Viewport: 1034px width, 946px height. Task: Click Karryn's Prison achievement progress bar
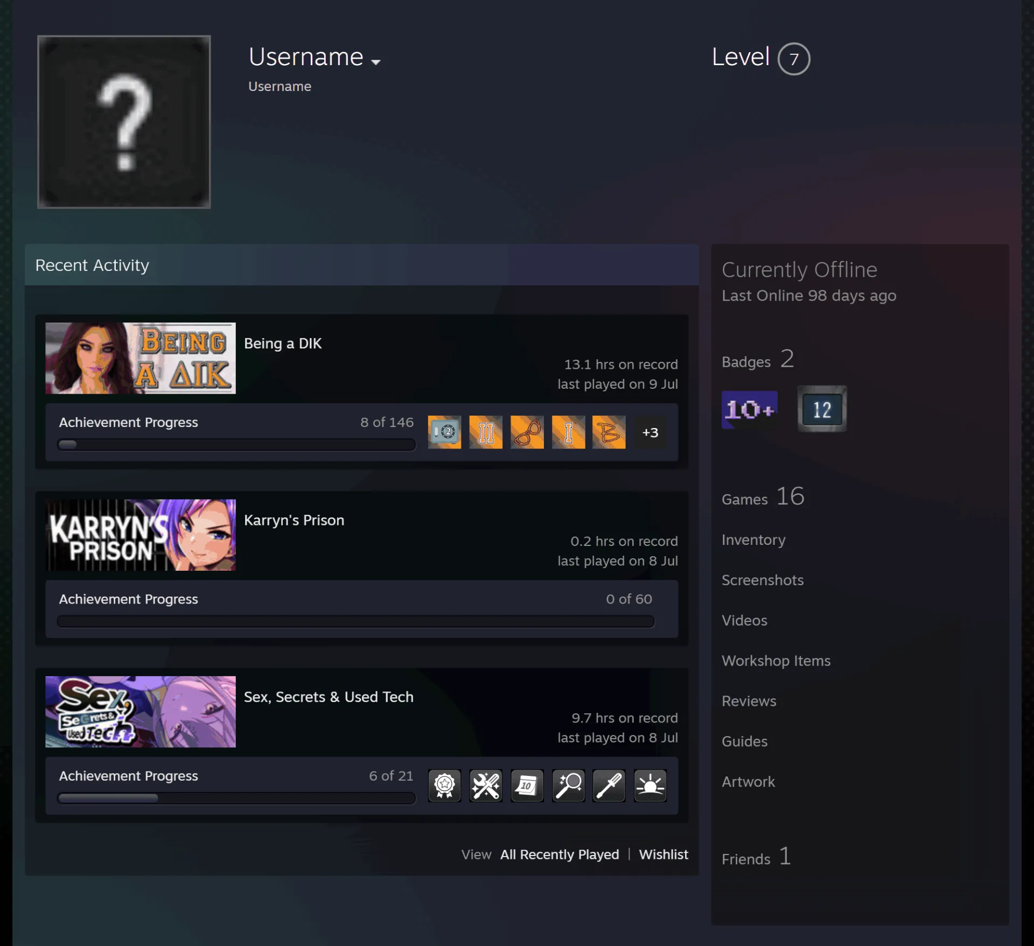coord(355,621)
